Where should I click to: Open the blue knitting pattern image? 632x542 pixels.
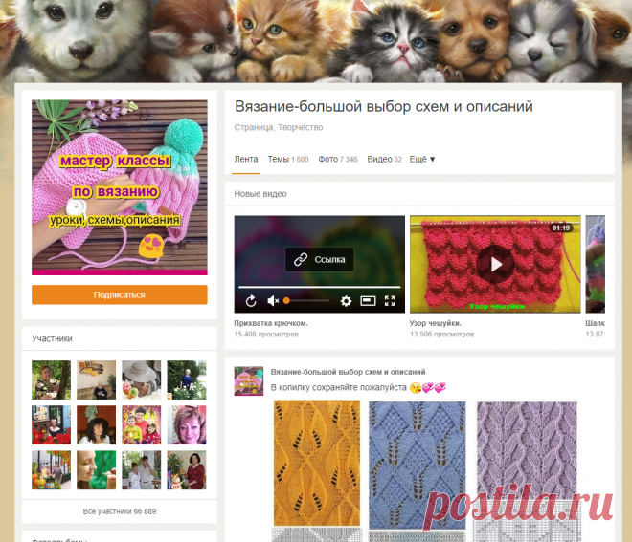tap(418, 465)
